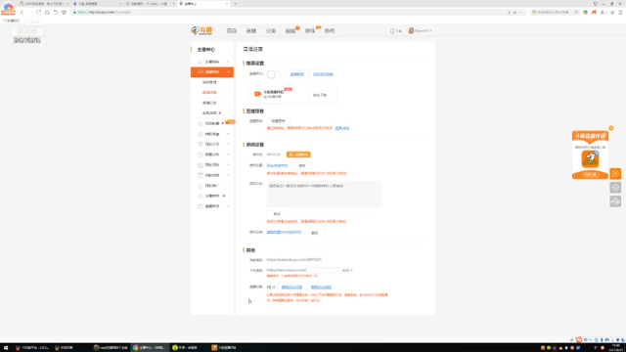Click the icon on the orange highlighted sidebar row

coord(201,71)
